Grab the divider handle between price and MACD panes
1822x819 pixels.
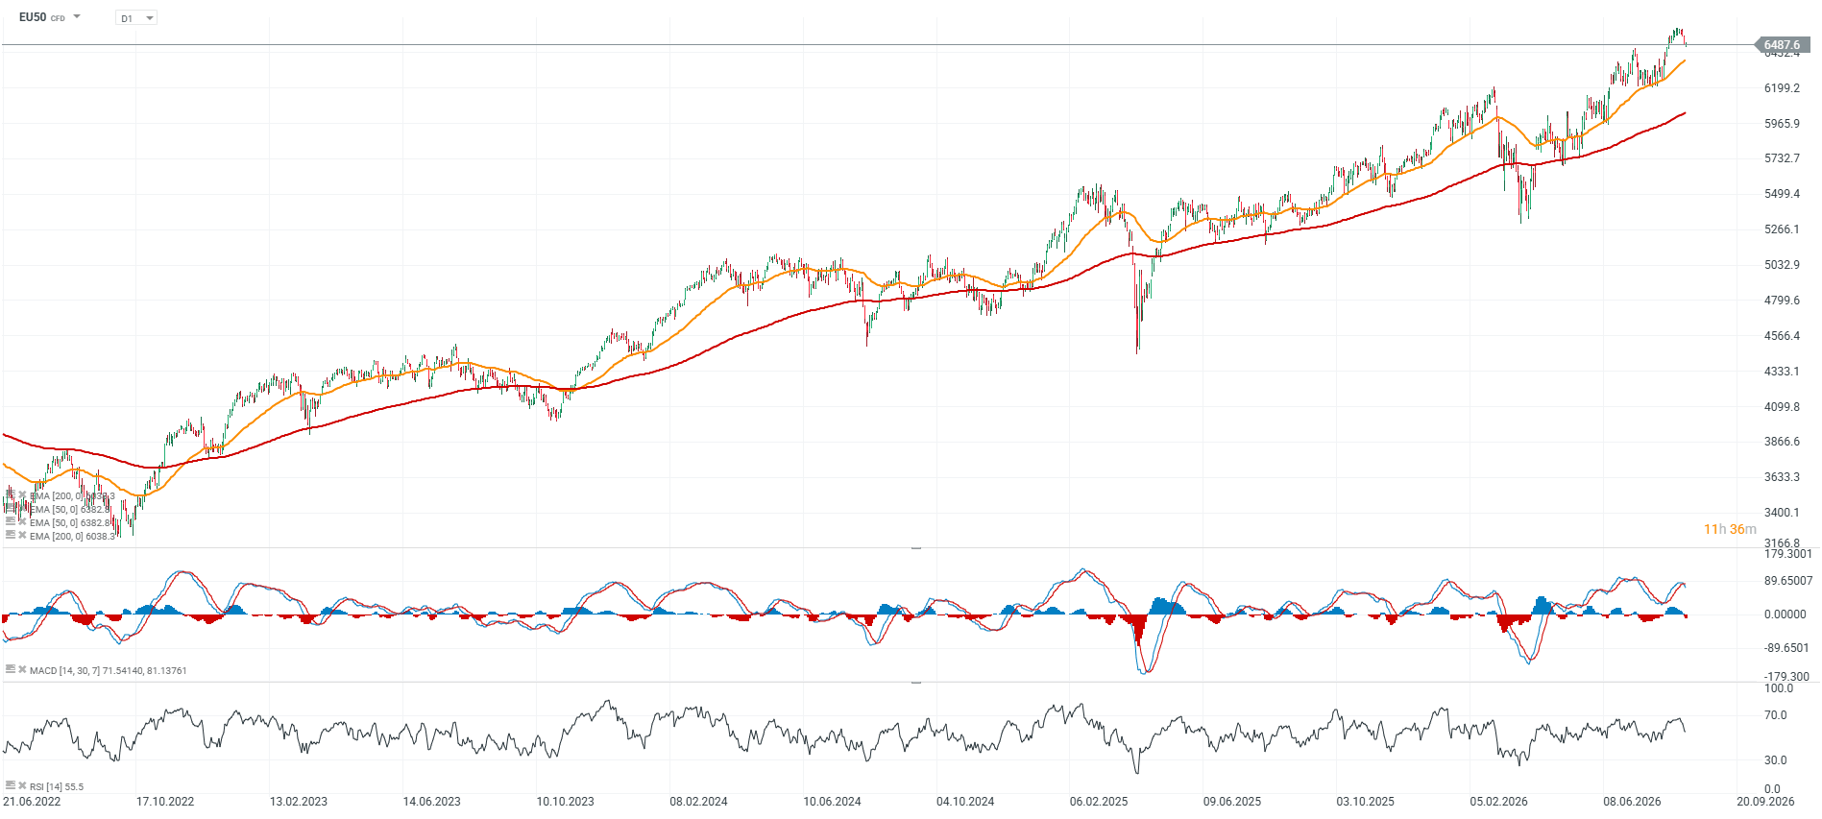pyautogui.click(x=916, y=547)
